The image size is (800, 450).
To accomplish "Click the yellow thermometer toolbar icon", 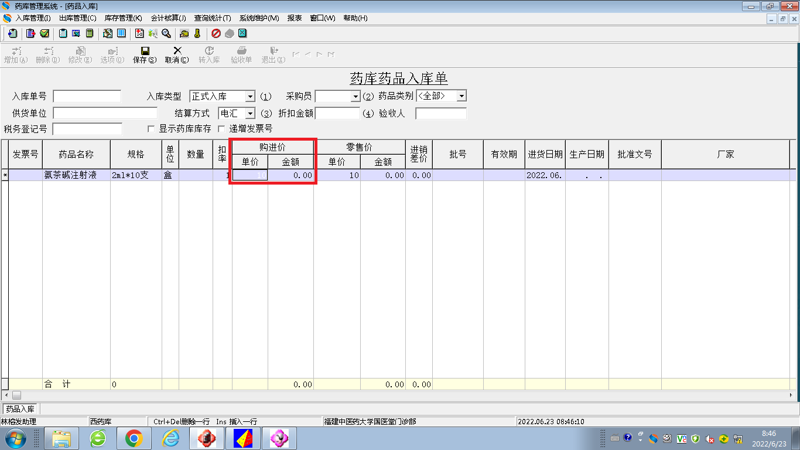I will click(x=197, y=33).
